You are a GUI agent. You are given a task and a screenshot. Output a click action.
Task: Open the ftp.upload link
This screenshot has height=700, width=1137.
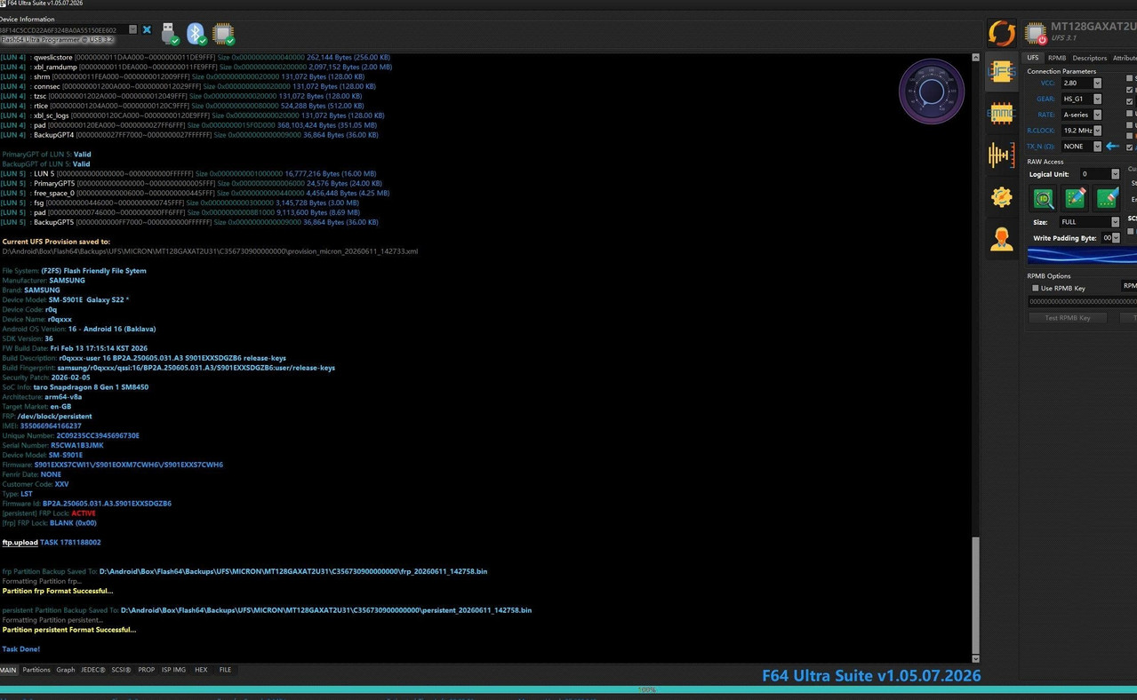(x=20, y=542)
